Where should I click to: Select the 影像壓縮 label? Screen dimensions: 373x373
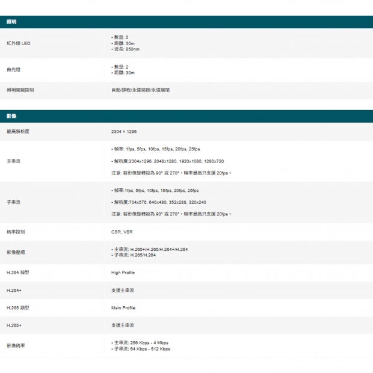(x=16, y=252)
